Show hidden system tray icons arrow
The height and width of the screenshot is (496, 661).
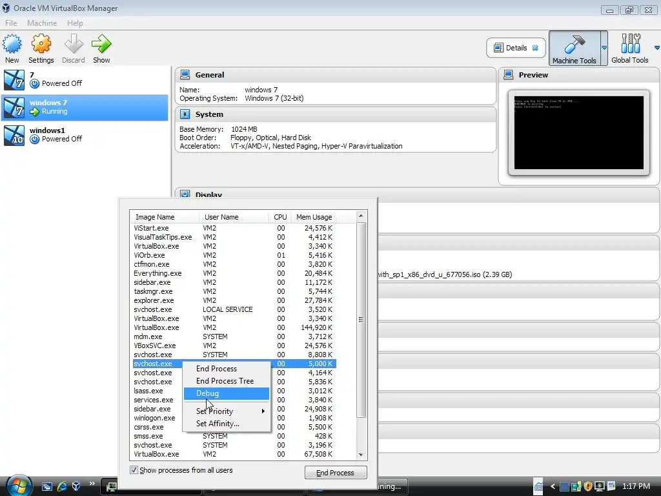click(553, 486)
